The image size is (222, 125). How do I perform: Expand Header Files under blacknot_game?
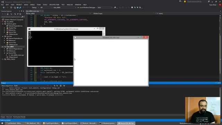coord(5,28)
